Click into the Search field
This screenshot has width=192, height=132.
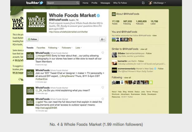62,3
